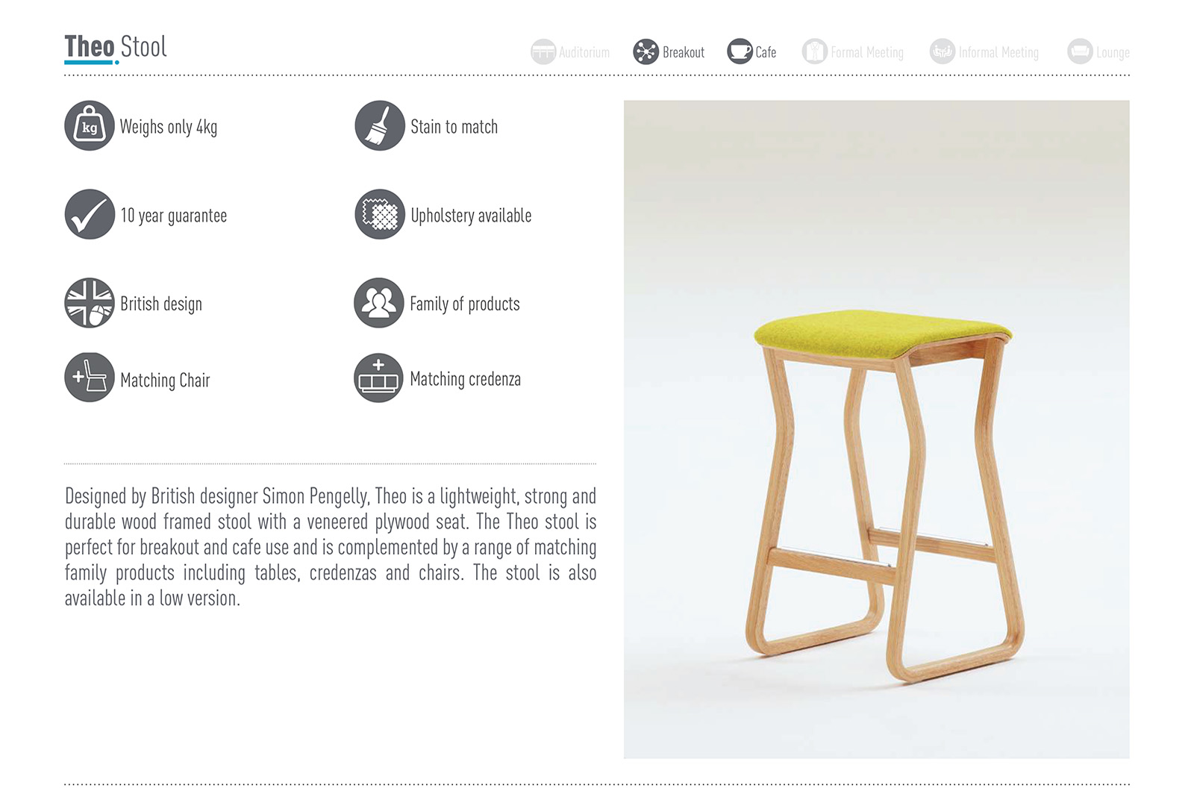Click the yellow stool seat in photo
This screenshot has height=791, width=1194.
[882, 332]
